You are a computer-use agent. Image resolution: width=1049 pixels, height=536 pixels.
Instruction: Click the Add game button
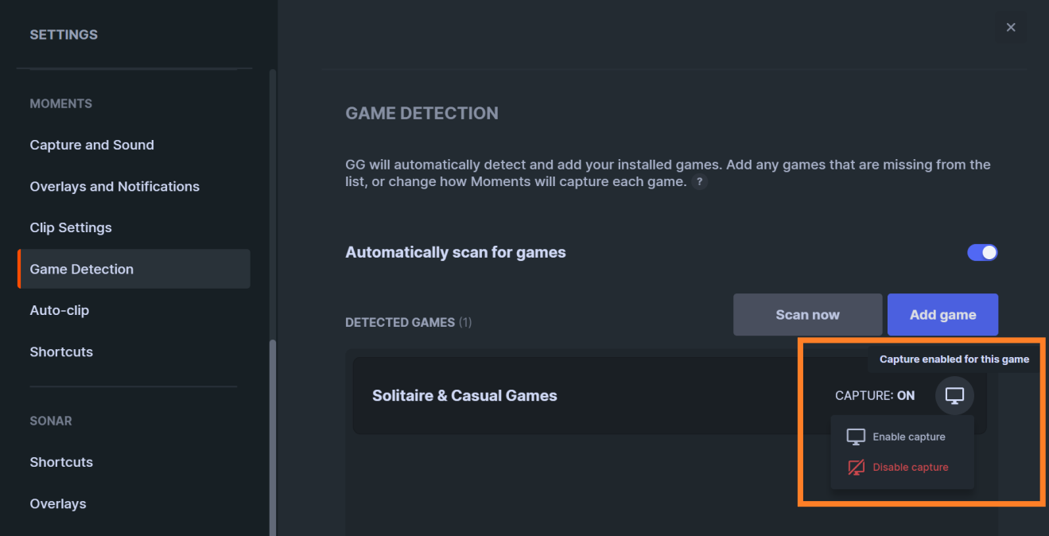coord(942,314)
